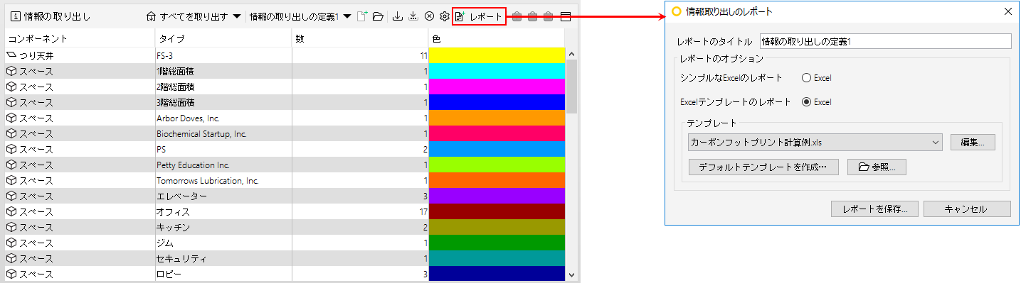Click the cube icon for ロビー row
This screenshot has width=1021, height=283.
11,274
